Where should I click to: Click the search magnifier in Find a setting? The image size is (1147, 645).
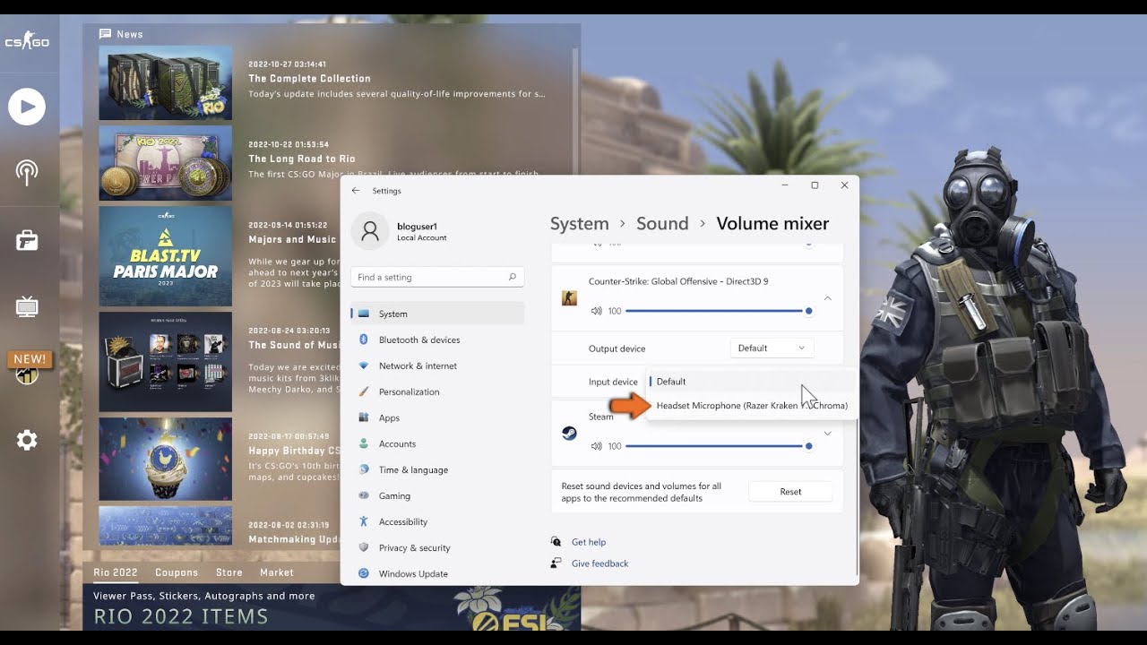click(513, 277)
